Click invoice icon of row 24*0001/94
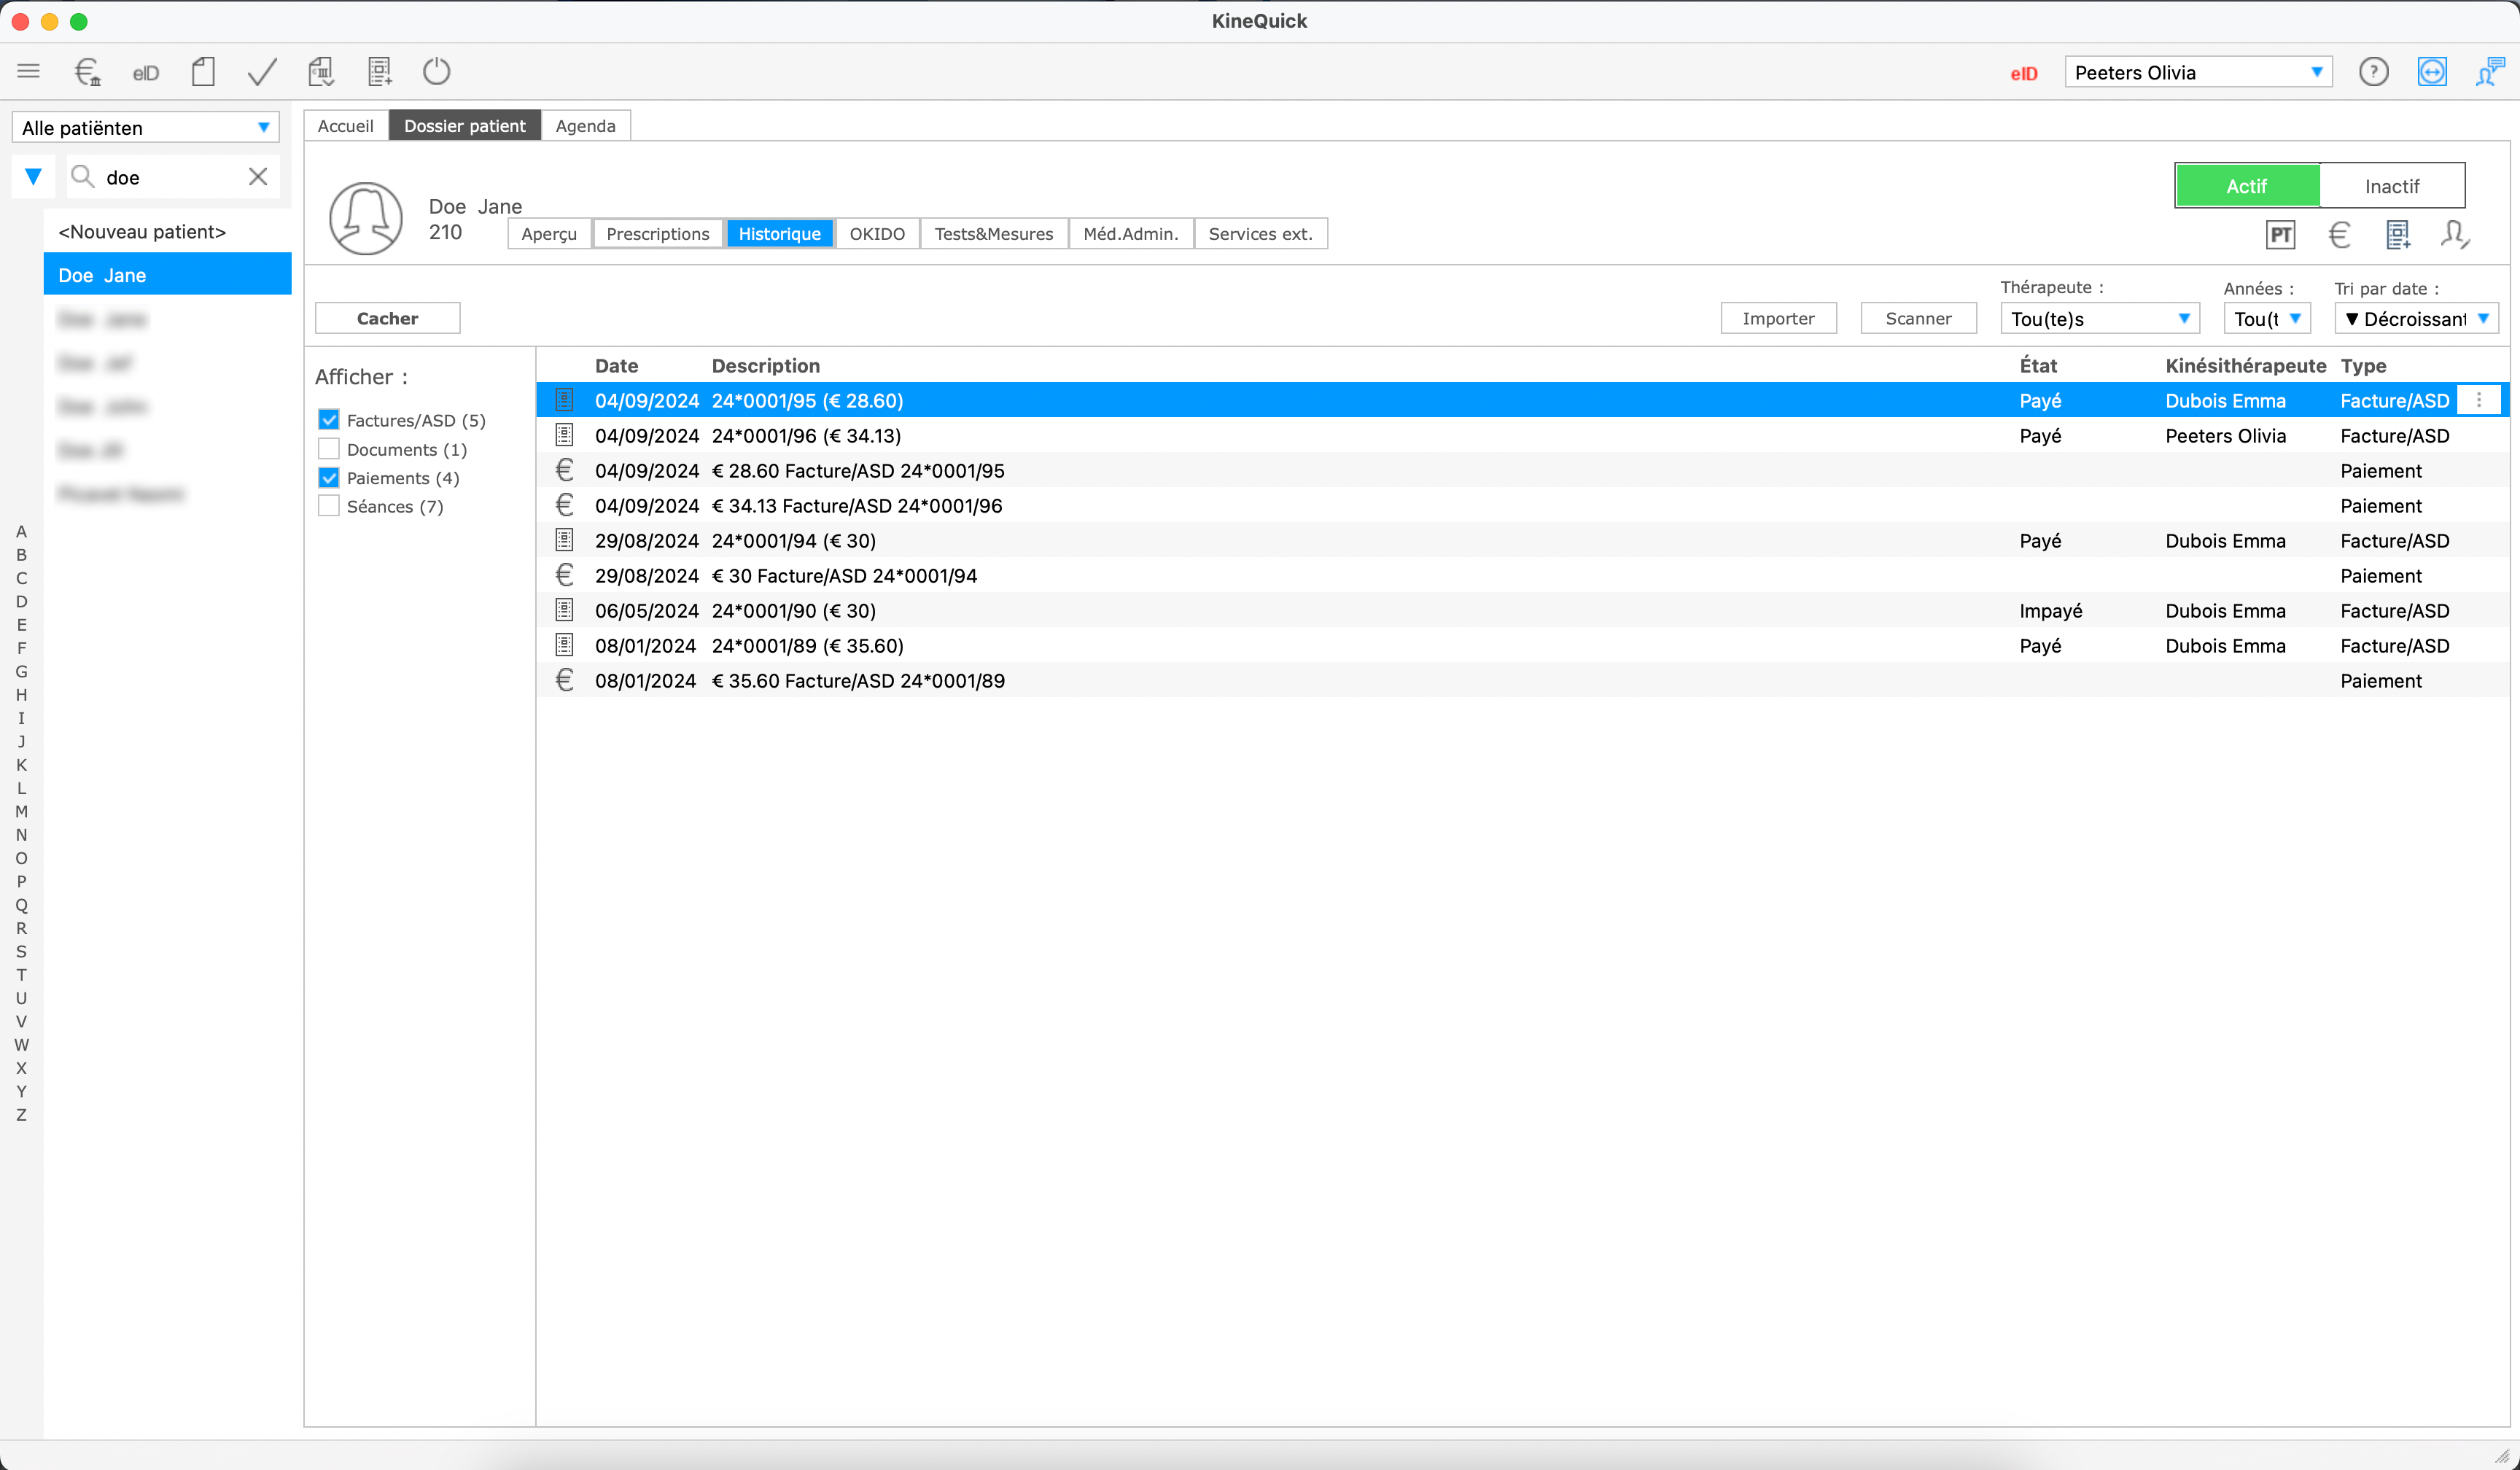Image resolution: width=2520 pixels, height=1470 pixels. point(564,540)
